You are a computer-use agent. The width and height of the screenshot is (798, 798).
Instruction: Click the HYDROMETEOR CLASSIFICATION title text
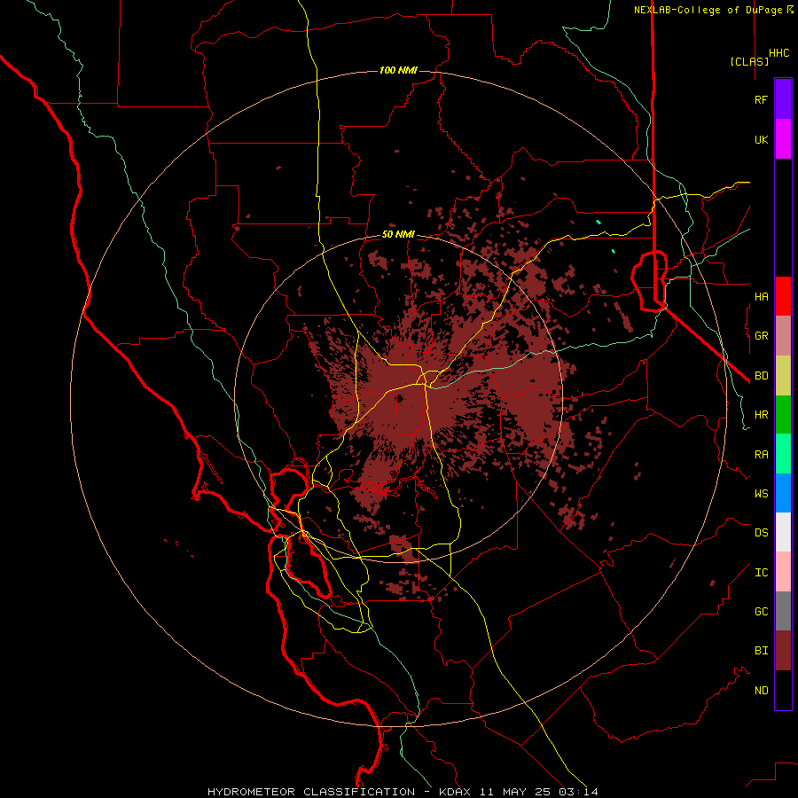311,792
